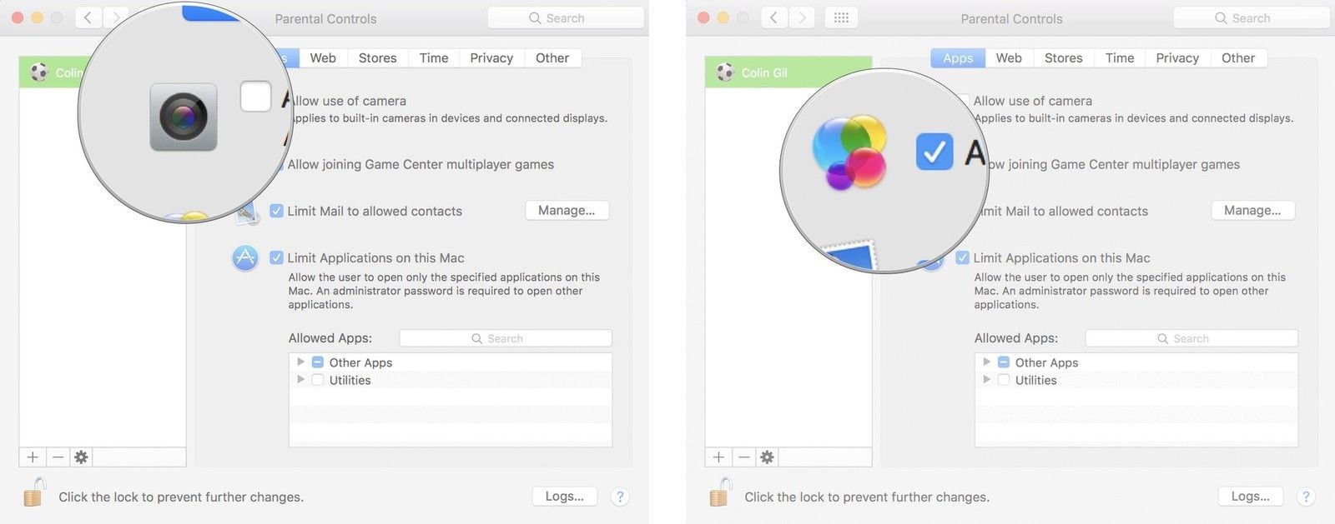1335x524 pixels.
Task: Select the Apps tab in right window
Action: click(958, 58)
